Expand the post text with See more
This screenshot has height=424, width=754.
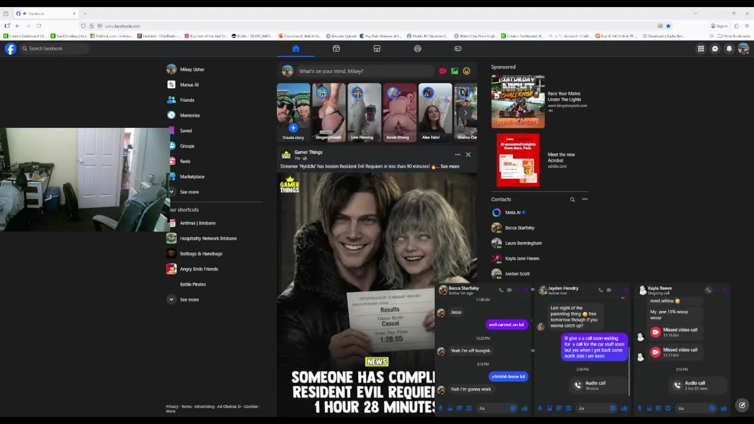click(x=450, y=167)
